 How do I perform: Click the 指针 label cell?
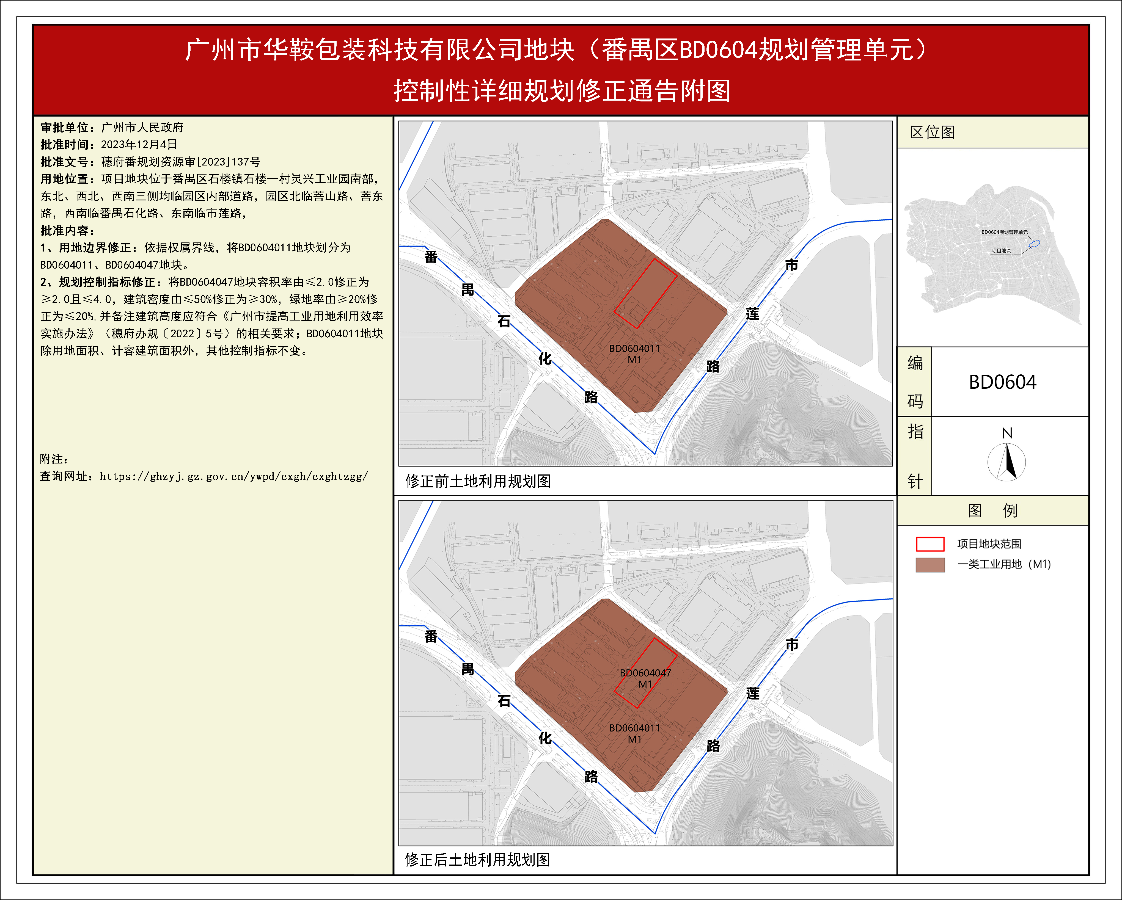pos(915,456)
